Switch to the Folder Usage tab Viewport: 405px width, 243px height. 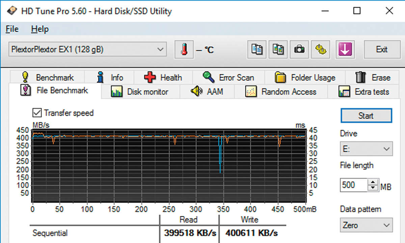pyautogui.click(x=305, y=78)
